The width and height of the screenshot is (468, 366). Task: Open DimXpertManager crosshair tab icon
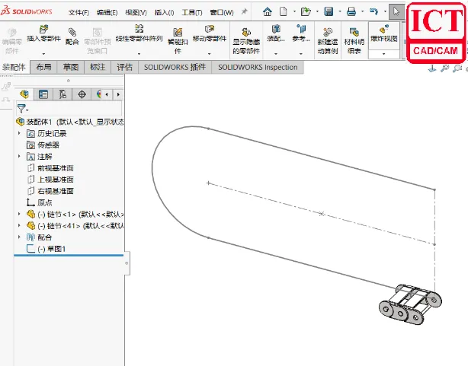pos(82,94)
